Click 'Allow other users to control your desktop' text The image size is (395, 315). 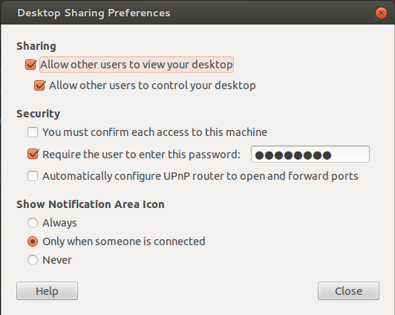click(152, 85)
